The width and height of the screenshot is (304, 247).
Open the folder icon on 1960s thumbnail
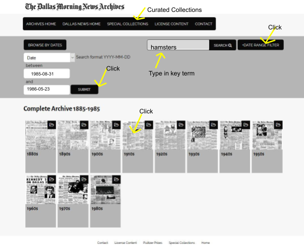point(52,180)
